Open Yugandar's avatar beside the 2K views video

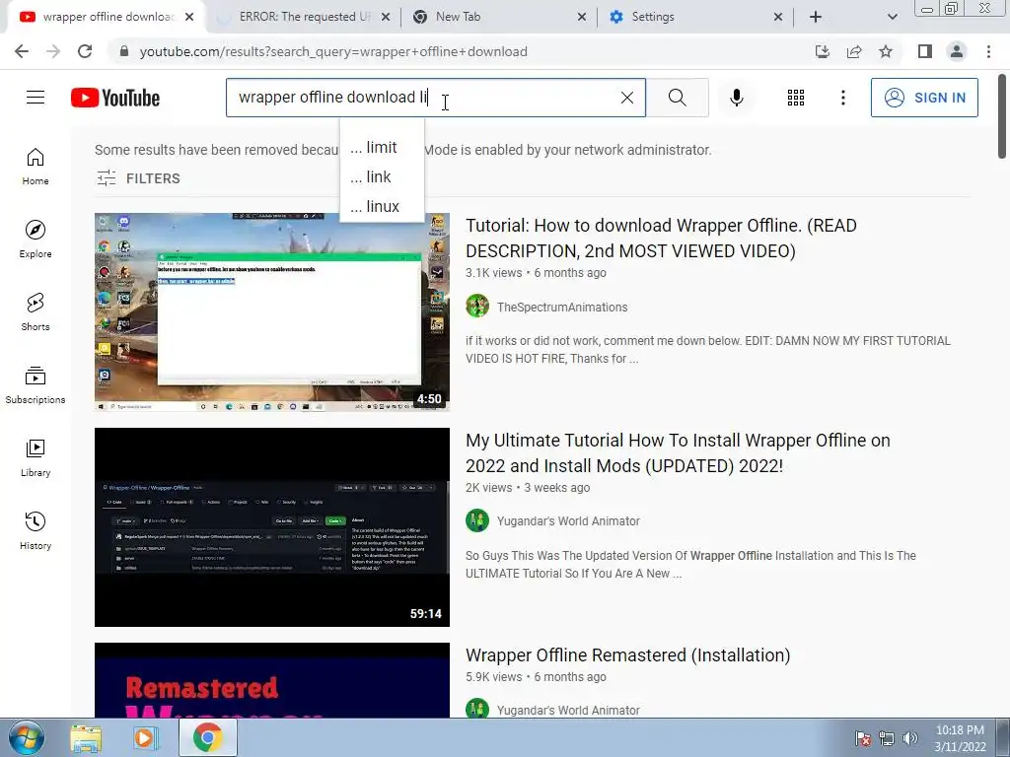coord(477,520)
